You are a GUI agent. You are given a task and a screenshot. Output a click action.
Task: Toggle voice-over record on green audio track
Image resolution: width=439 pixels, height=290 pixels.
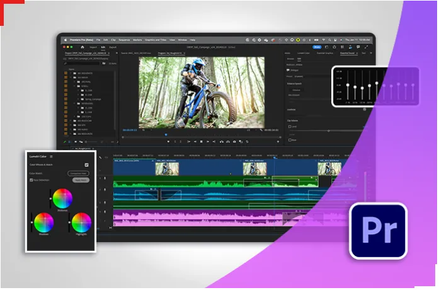105,178
